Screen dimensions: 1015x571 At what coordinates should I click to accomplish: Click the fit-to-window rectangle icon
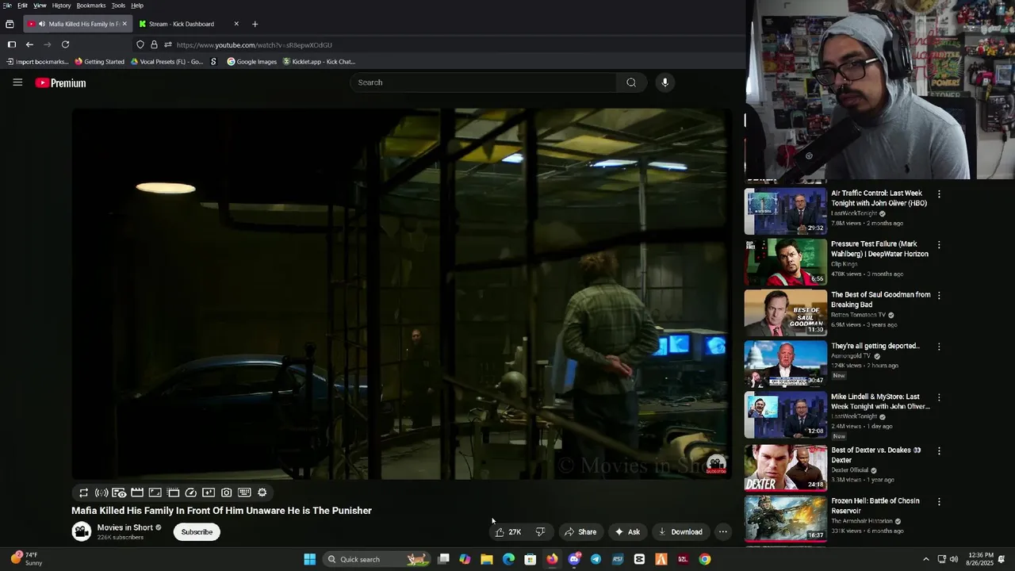155,492
